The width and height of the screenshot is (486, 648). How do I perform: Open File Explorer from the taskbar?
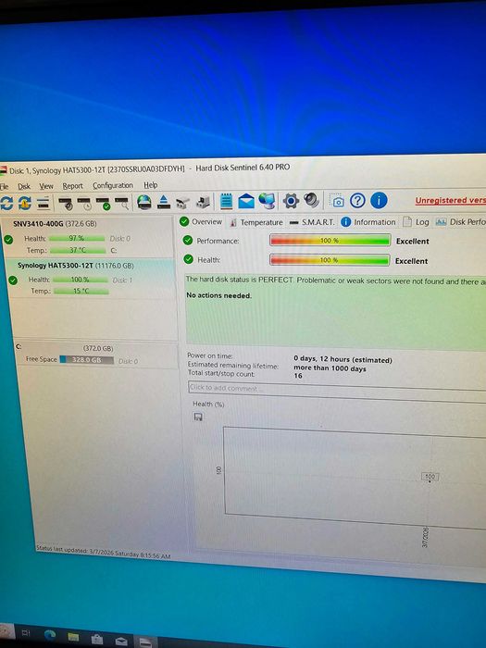pos(73,637)
